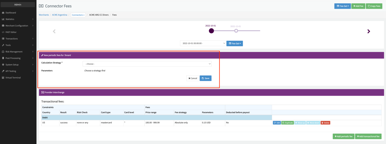Go to next timeline period arrow
The height and width of the screenshot is (144, 386).
(x=369, y=31)
